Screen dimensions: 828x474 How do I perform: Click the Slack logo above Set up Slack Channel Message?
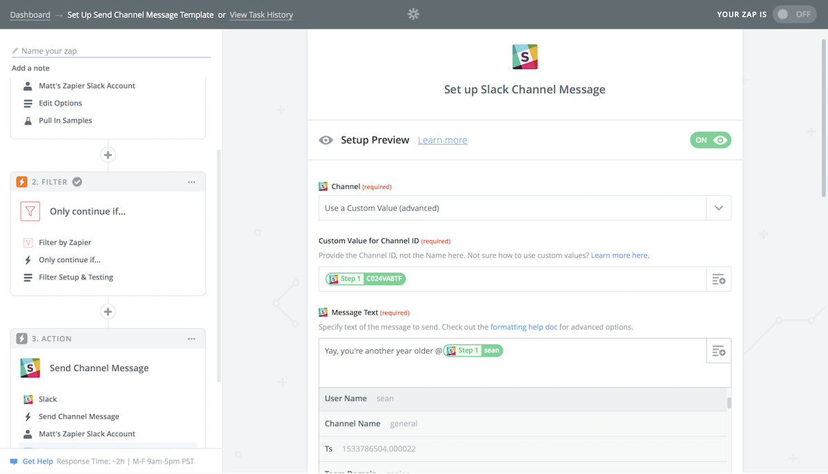524,57
